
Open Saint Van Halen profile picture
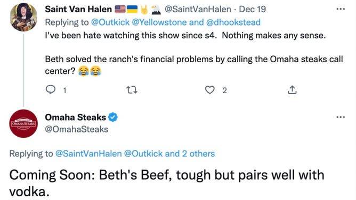23,17
